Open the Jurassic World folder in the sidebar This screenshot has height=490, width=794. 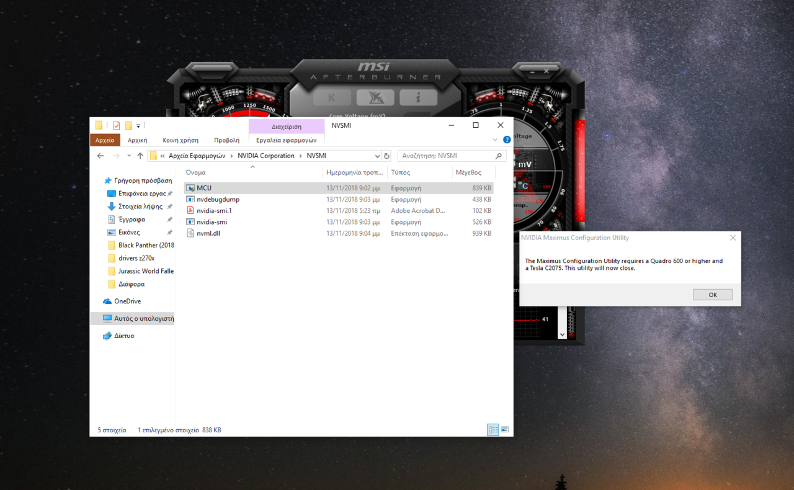tap(141, 271)
